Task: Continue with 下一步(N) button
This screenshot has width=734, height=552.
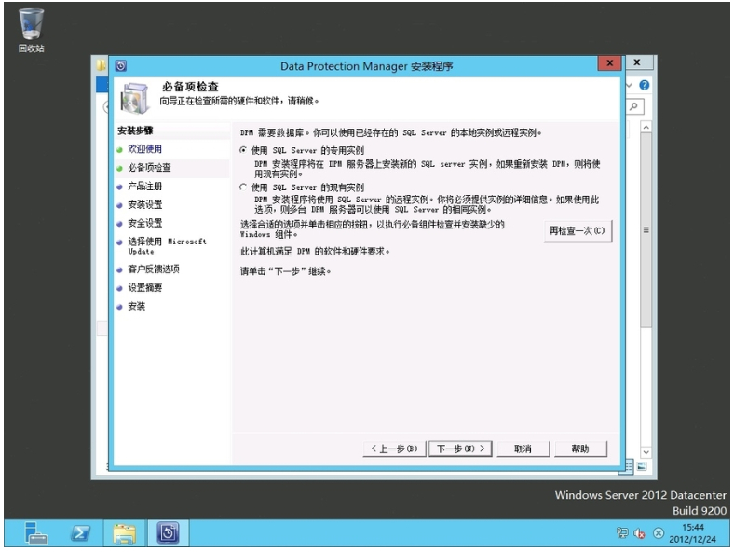Action: (460, 448)
